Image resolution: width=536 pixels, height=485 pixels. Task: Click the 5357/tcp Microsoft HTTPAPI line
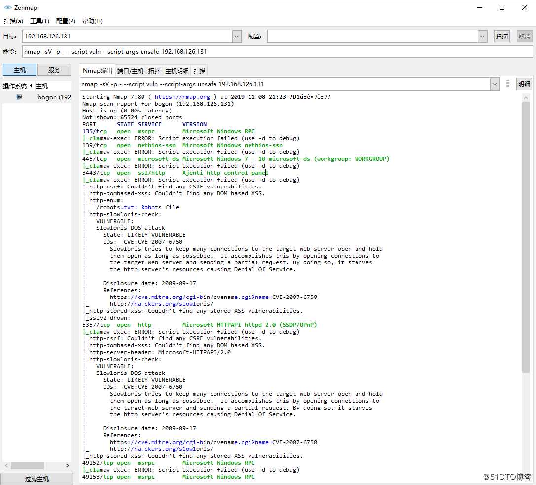pyautogui.click(x=200, y=325)
